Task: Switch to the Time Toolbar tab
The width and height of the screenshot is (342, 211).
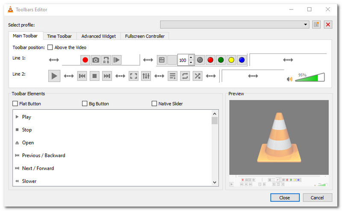Action: coord(59,36)
